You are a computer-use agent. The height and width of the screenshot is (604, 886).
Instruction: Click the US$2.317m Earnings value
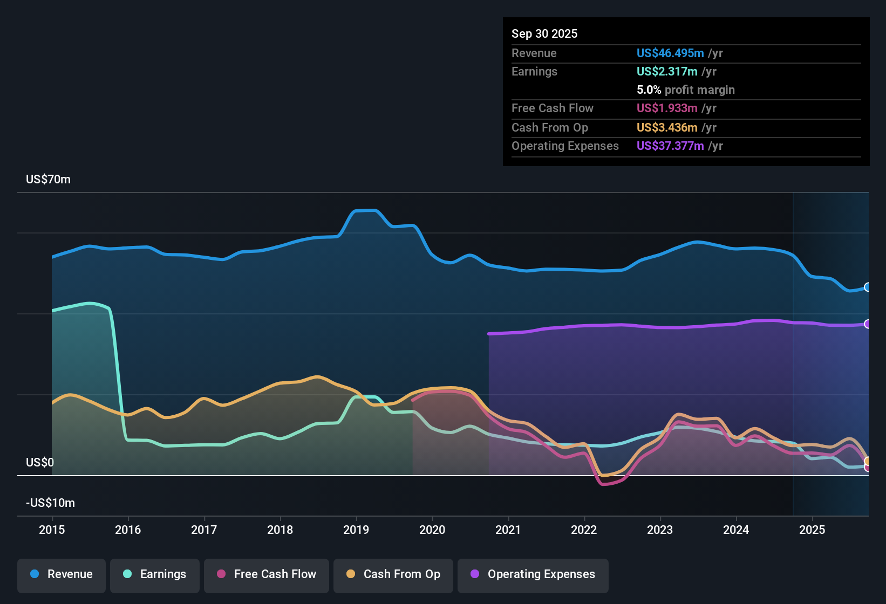point(666,71)
